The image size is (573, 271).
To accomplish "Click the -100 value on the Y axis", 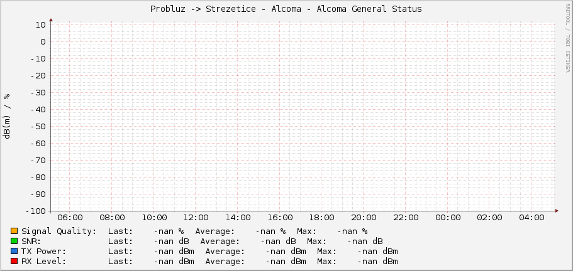I will pyautogui.click(x=35, y=211).
